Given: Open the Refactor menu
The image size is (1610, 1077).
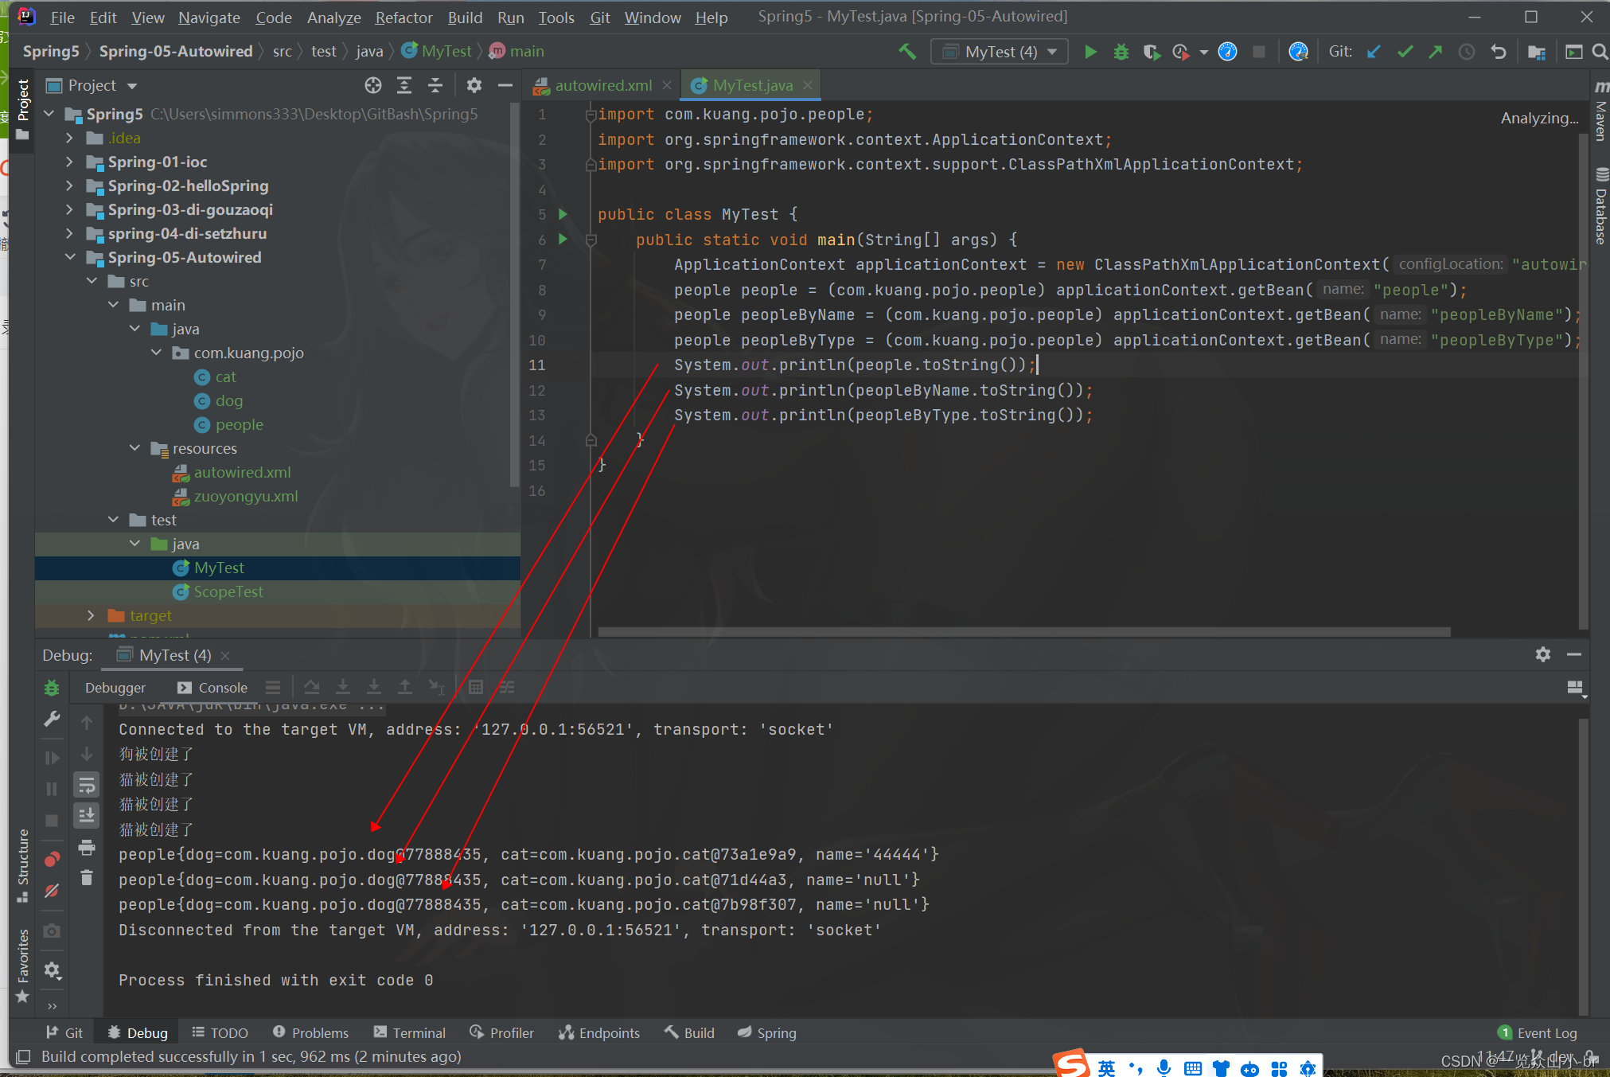Looking at the screenshot, I should [403, 18].
